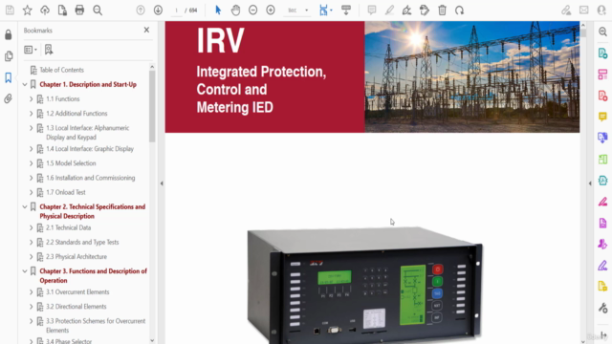Expand 1.6 Installation and Commissioning

click(32, 178)
